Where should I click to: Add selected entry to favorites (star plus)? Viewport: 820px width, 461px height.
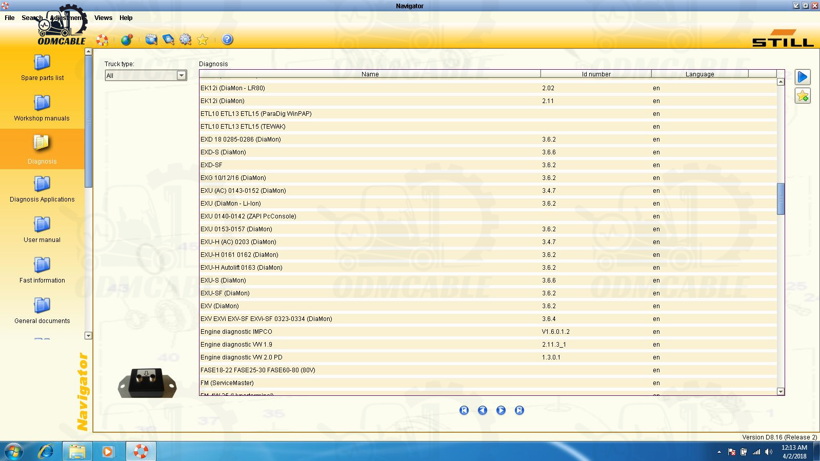tap(803, 96)
